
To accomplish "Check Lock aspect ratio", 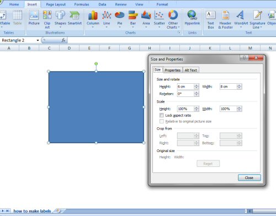I will point(162,115).
